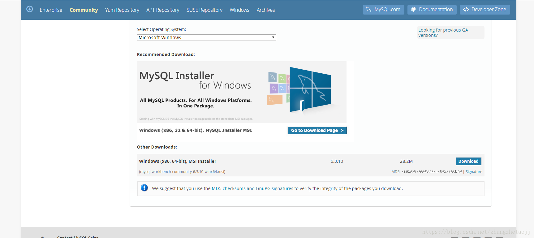534x238 pixels.
Task: Click the 28.2M file size text
Action: tap(406, 161)
